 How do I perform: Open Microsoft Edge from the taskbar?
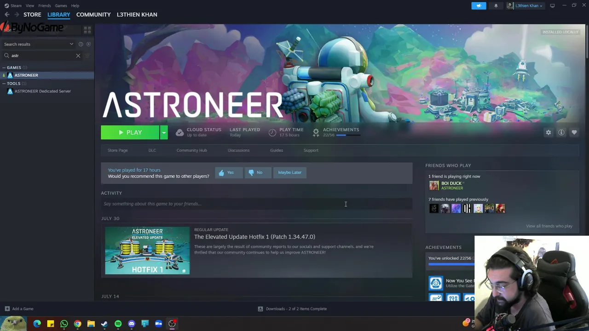tap(37, 324)
